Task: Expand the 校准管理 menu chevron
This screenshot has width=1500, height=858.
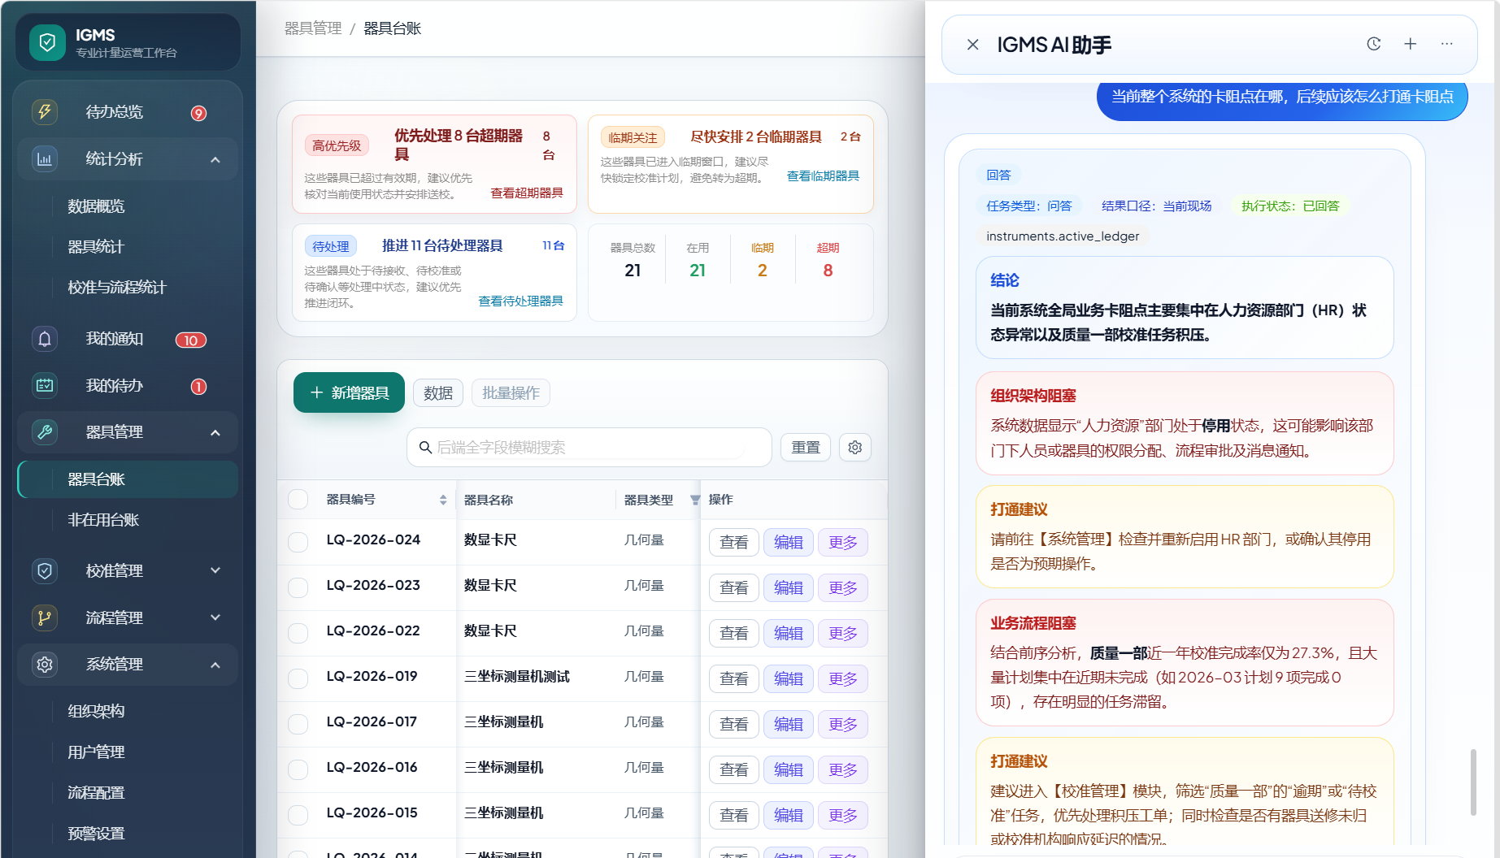Action: [x=215, y=570]
